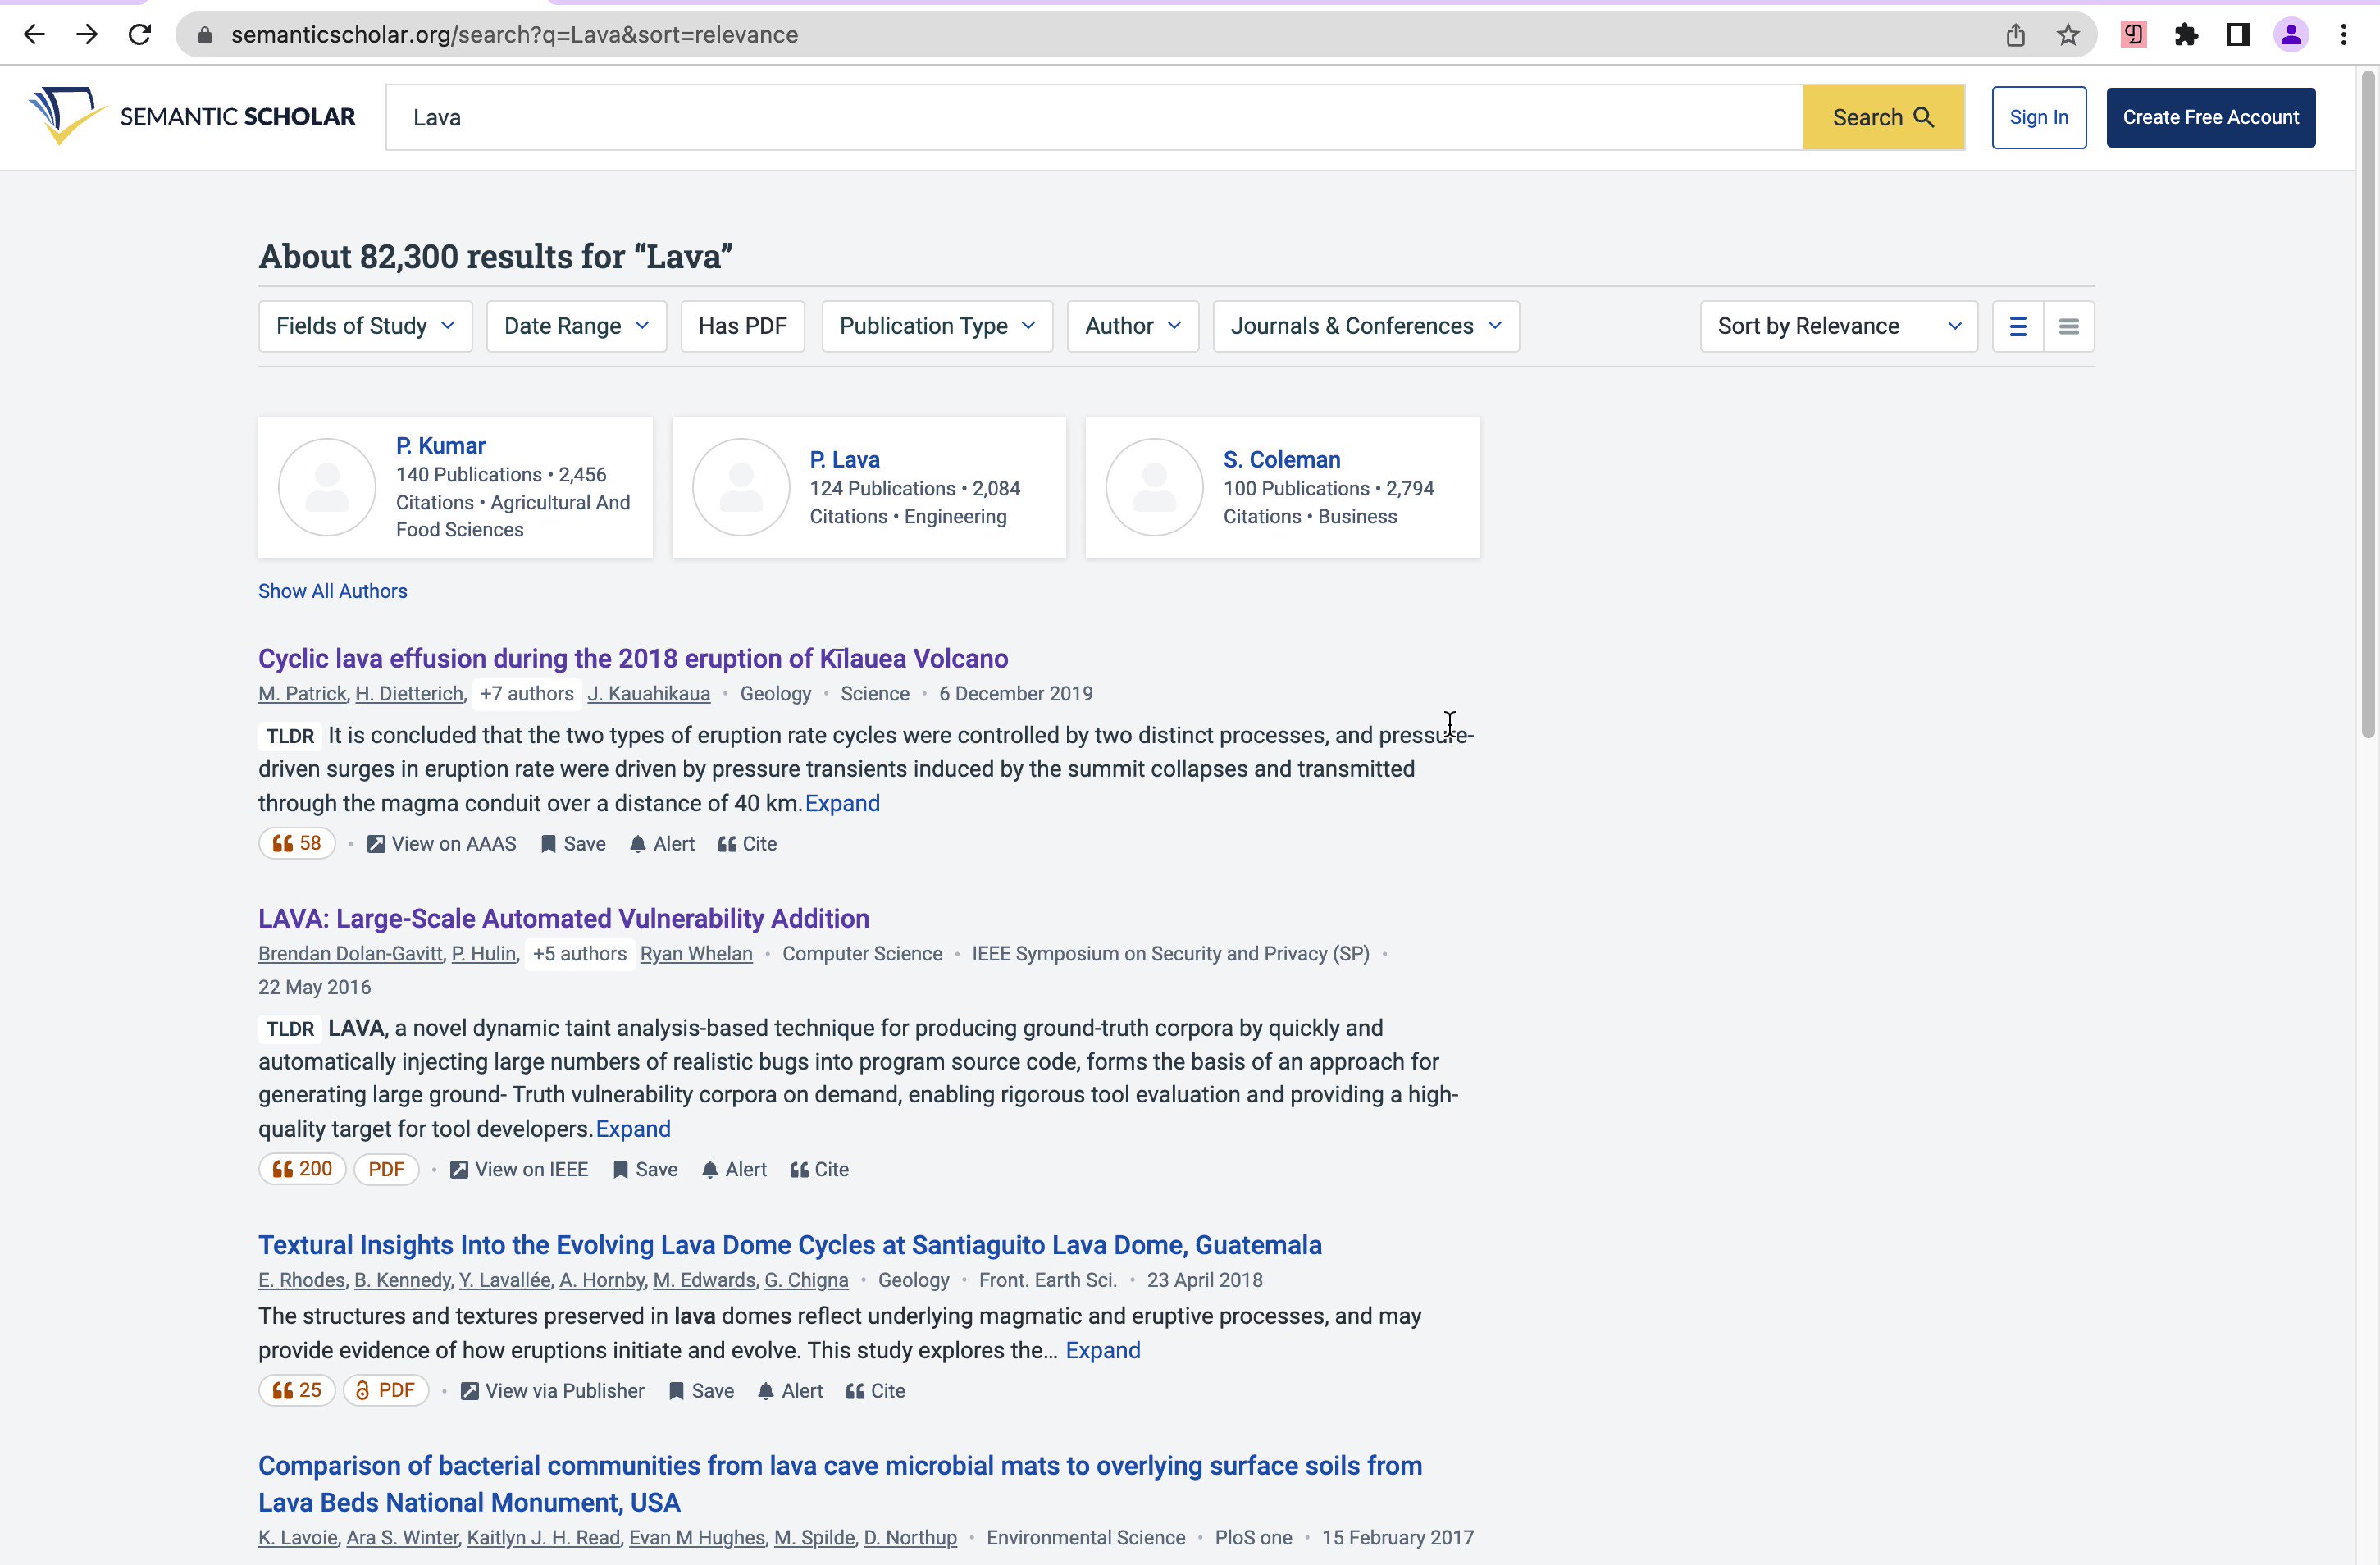Image resolution: width=2380 pixels, height=1565 pixels.
Task: Open View on IEEE external link
Action: click(519, 1169)
